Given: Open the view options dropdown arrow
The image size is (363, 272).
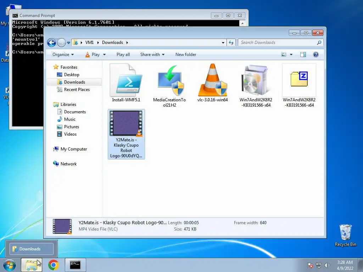Looking at the screenshot, I should tap(291, 55).
